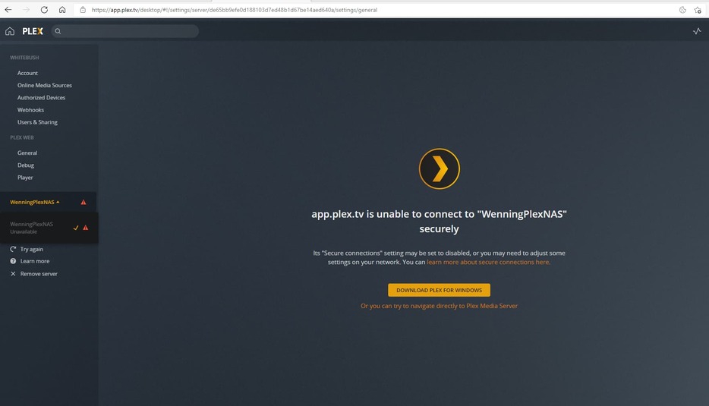
Task: Click the lock icon in the address bar
Action: [x=83, y=10]
